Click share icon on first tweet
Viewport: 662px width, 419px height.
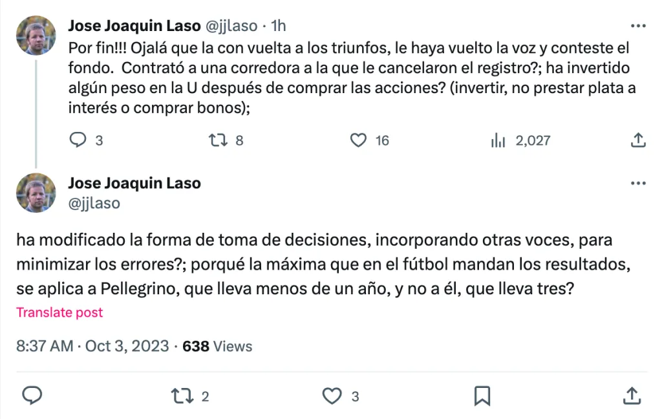click(637, 140)
